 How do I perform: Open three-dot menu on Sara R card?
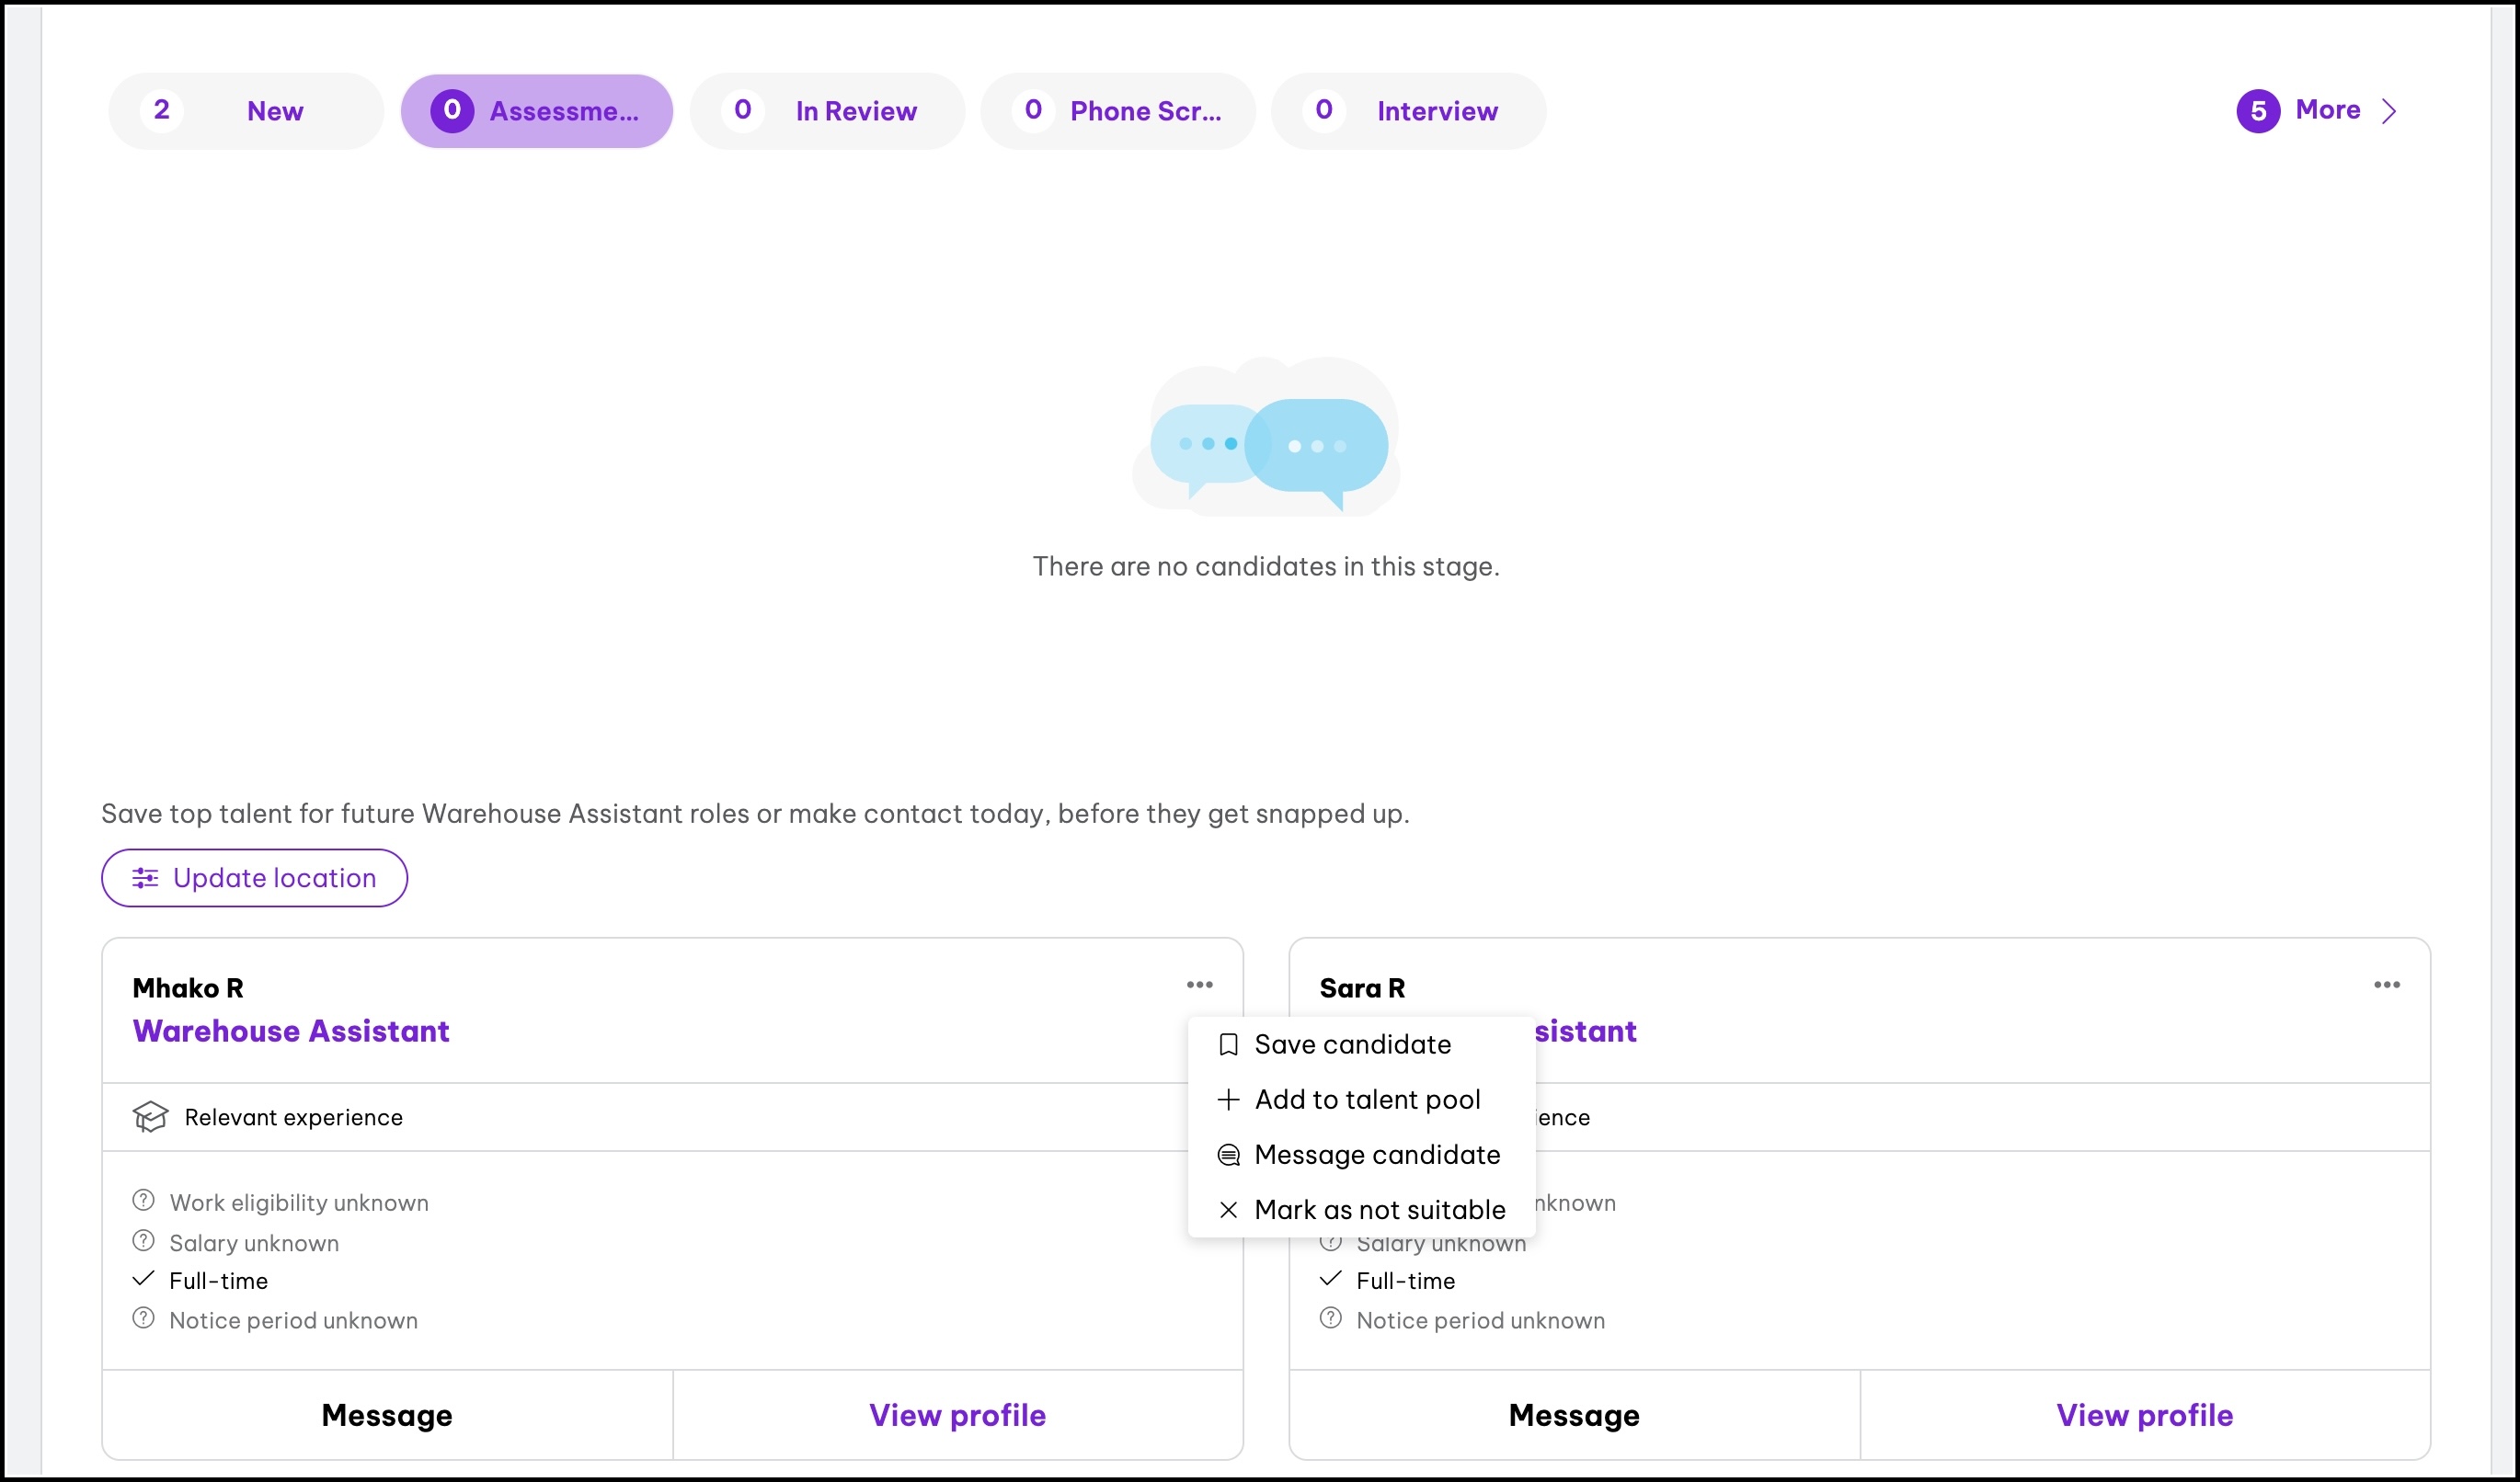coord(2386,986)
